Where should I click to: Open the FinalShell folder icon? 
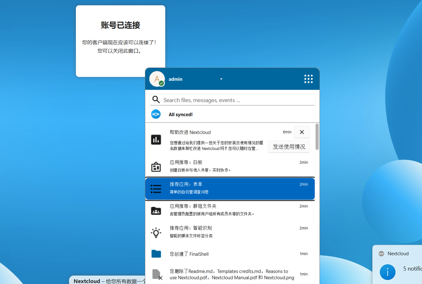pyautogui.click(x=156, y=254)
